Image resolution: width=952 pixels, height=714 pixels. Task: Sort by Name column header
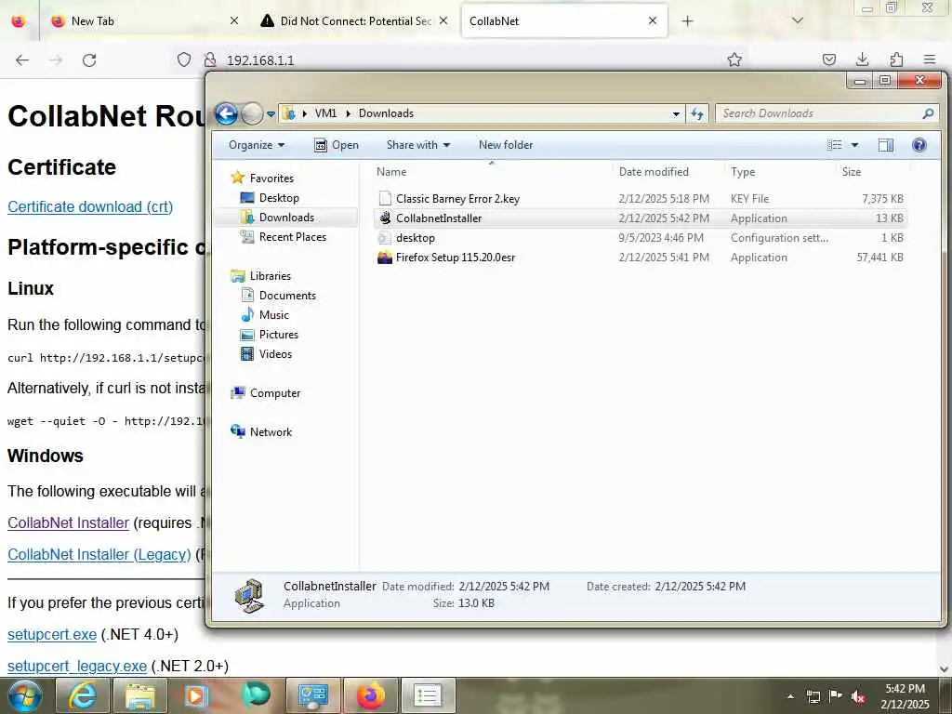pyautogui.click(x=492, y=172)
